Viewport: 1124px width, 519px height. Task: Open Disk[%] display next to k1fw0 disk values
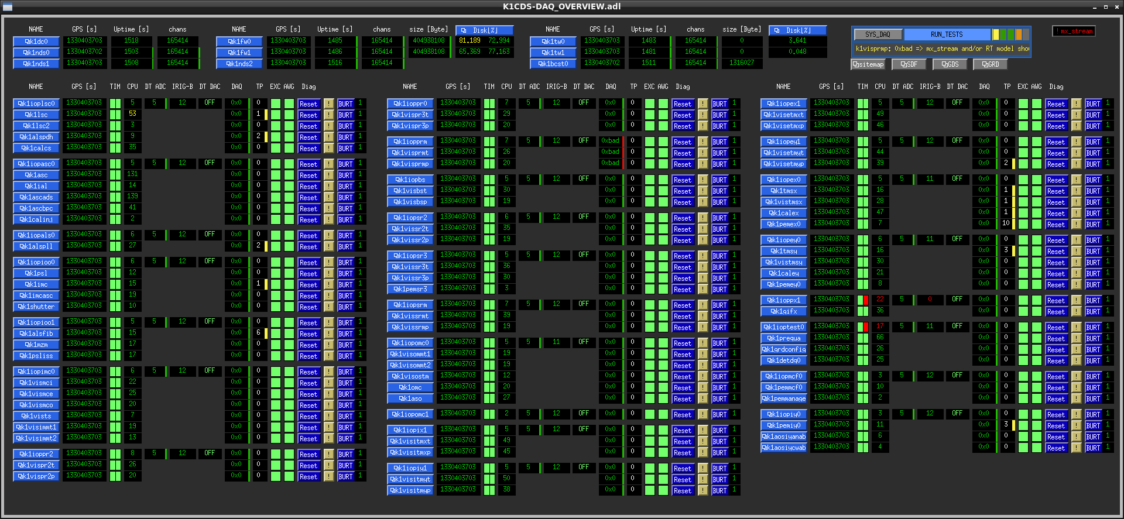(485, 30)
